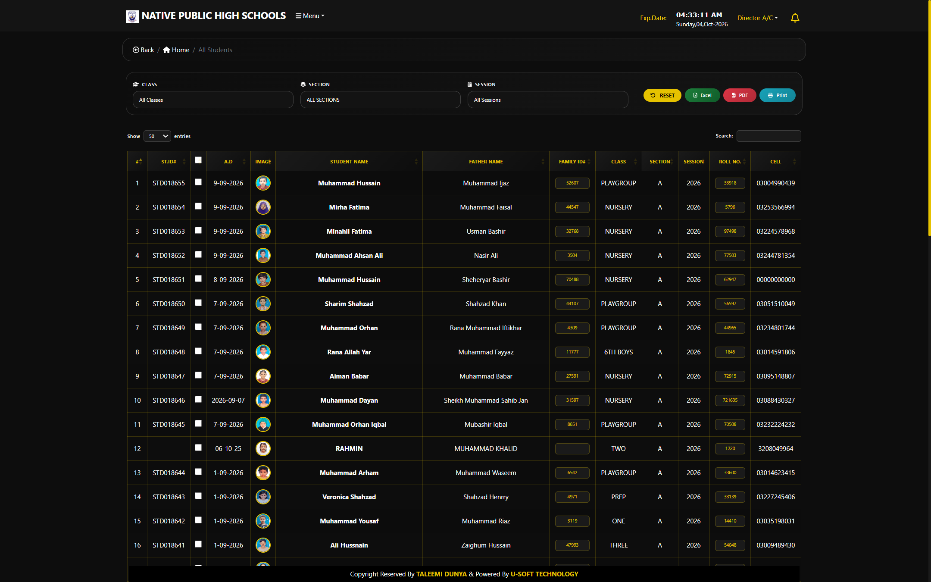This screenshot has height=582, width=931.
Task: Sort by Student Name column arrows
Action: coord(416,162)
